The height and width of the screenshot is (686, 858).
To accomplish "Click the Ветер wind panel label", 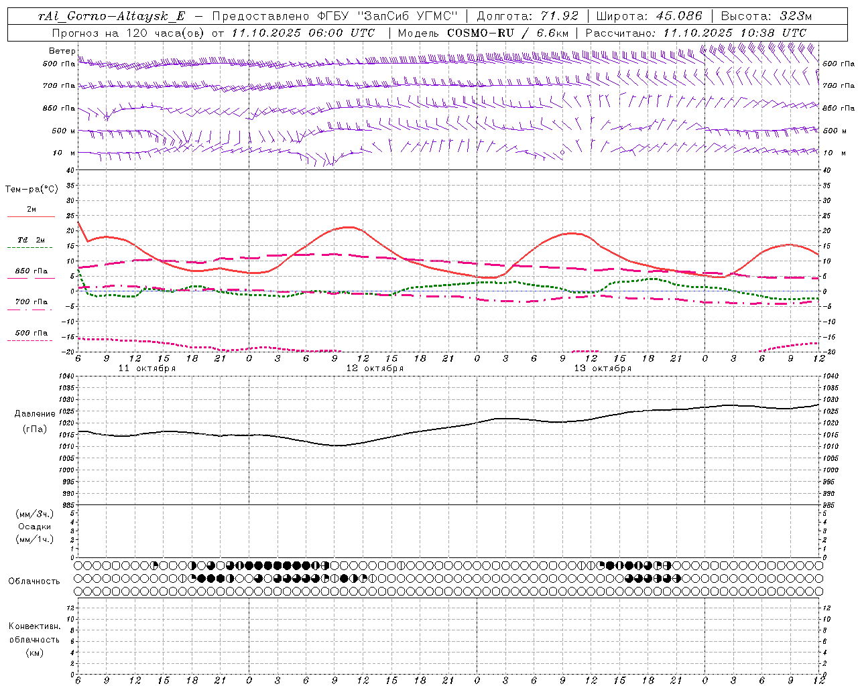I will [x=62, y=51].
